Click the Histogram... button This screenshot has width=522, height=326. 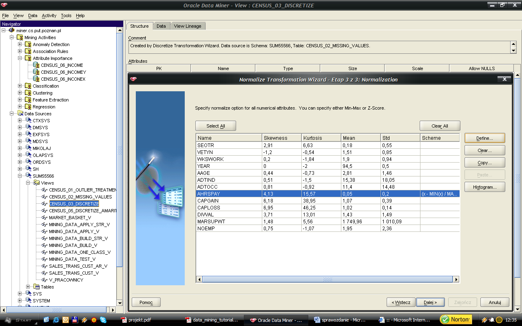click(x=485, y=187)
